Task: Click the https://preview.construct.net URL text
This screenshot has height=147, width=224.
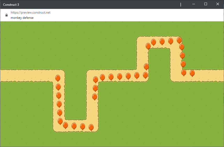Action: (31, 13)
